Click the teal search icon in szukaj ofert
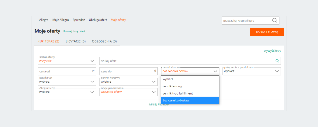This screenshot has height=127, width=318. click(277, 61)
